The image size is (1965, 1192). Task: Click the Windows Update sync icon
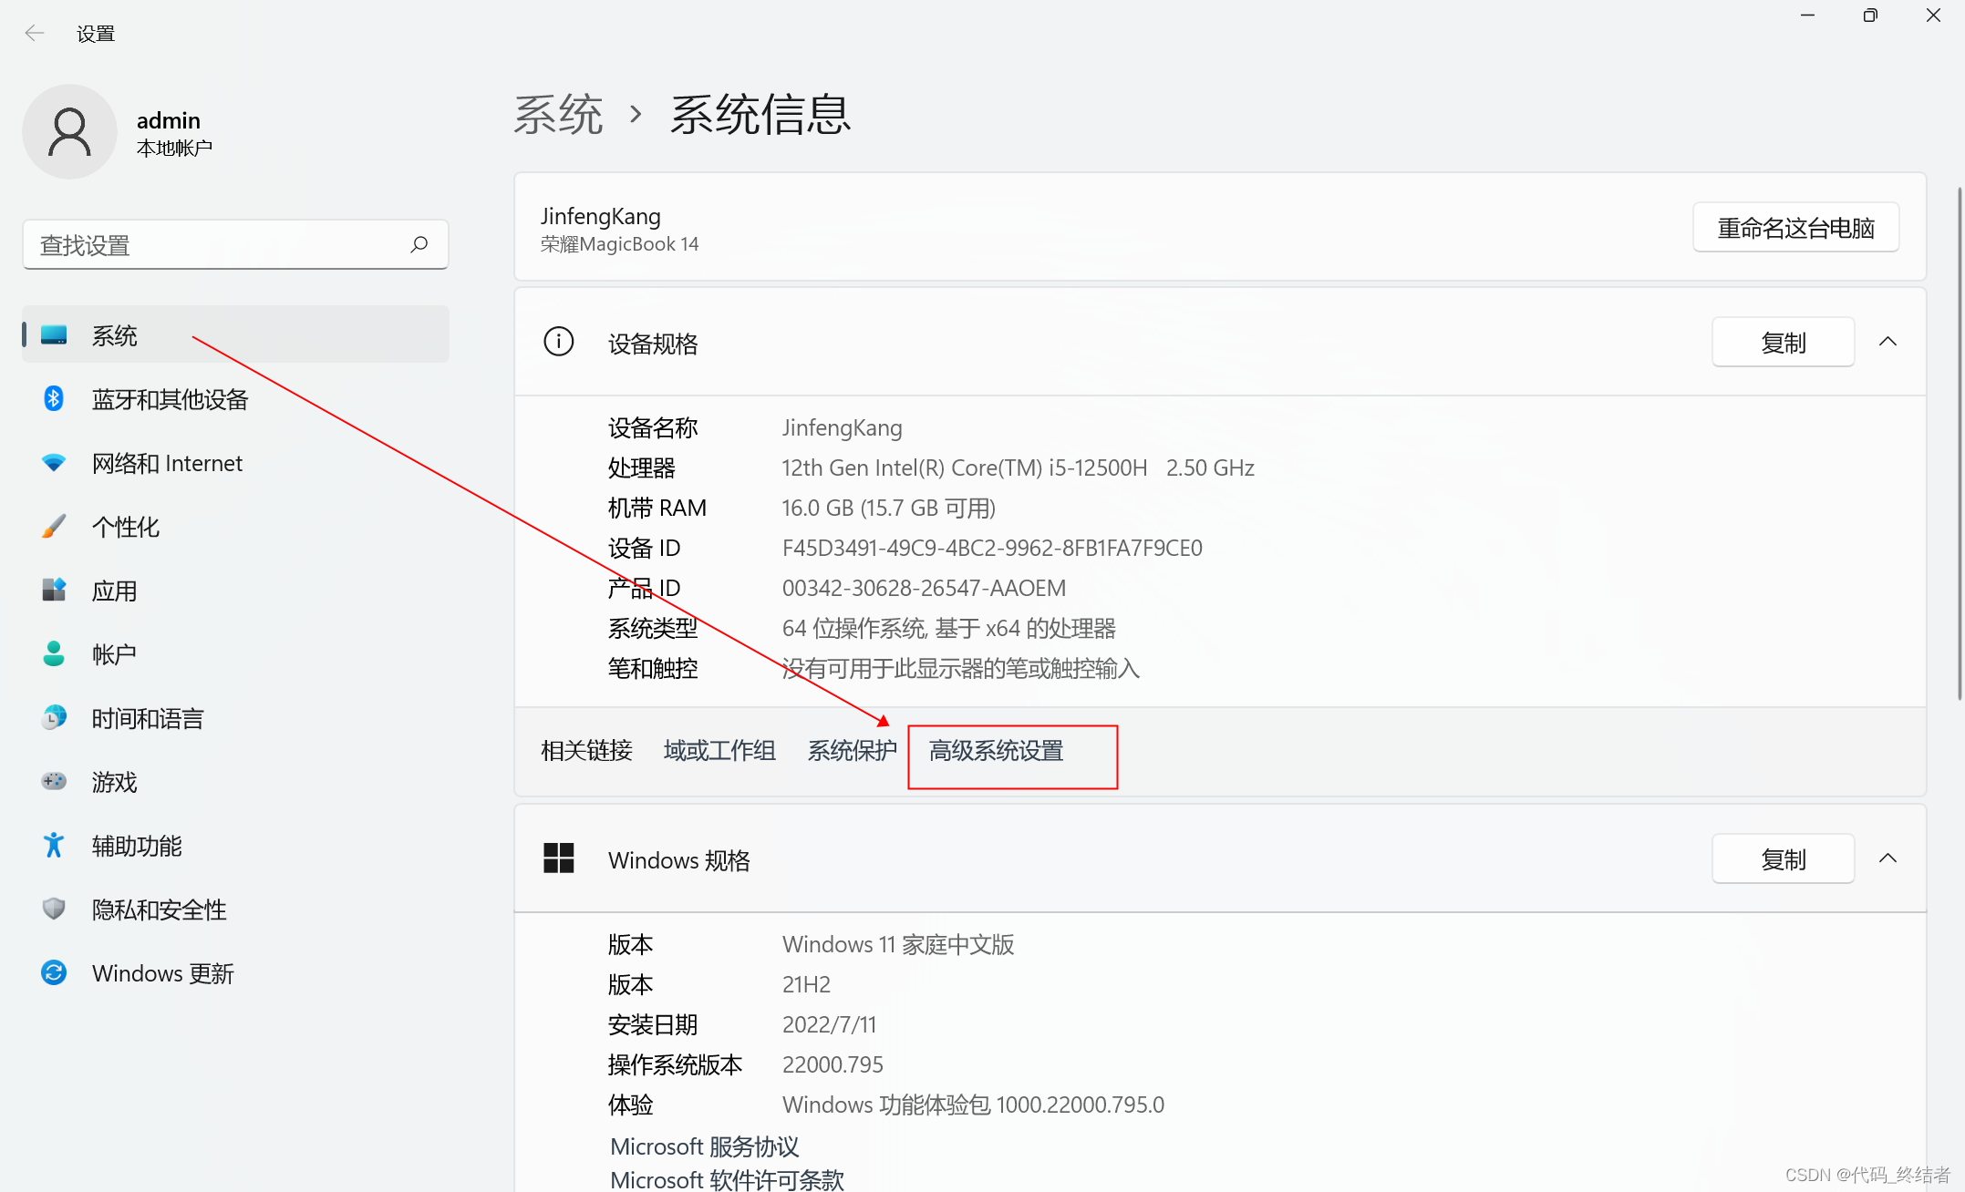point(54,973)
